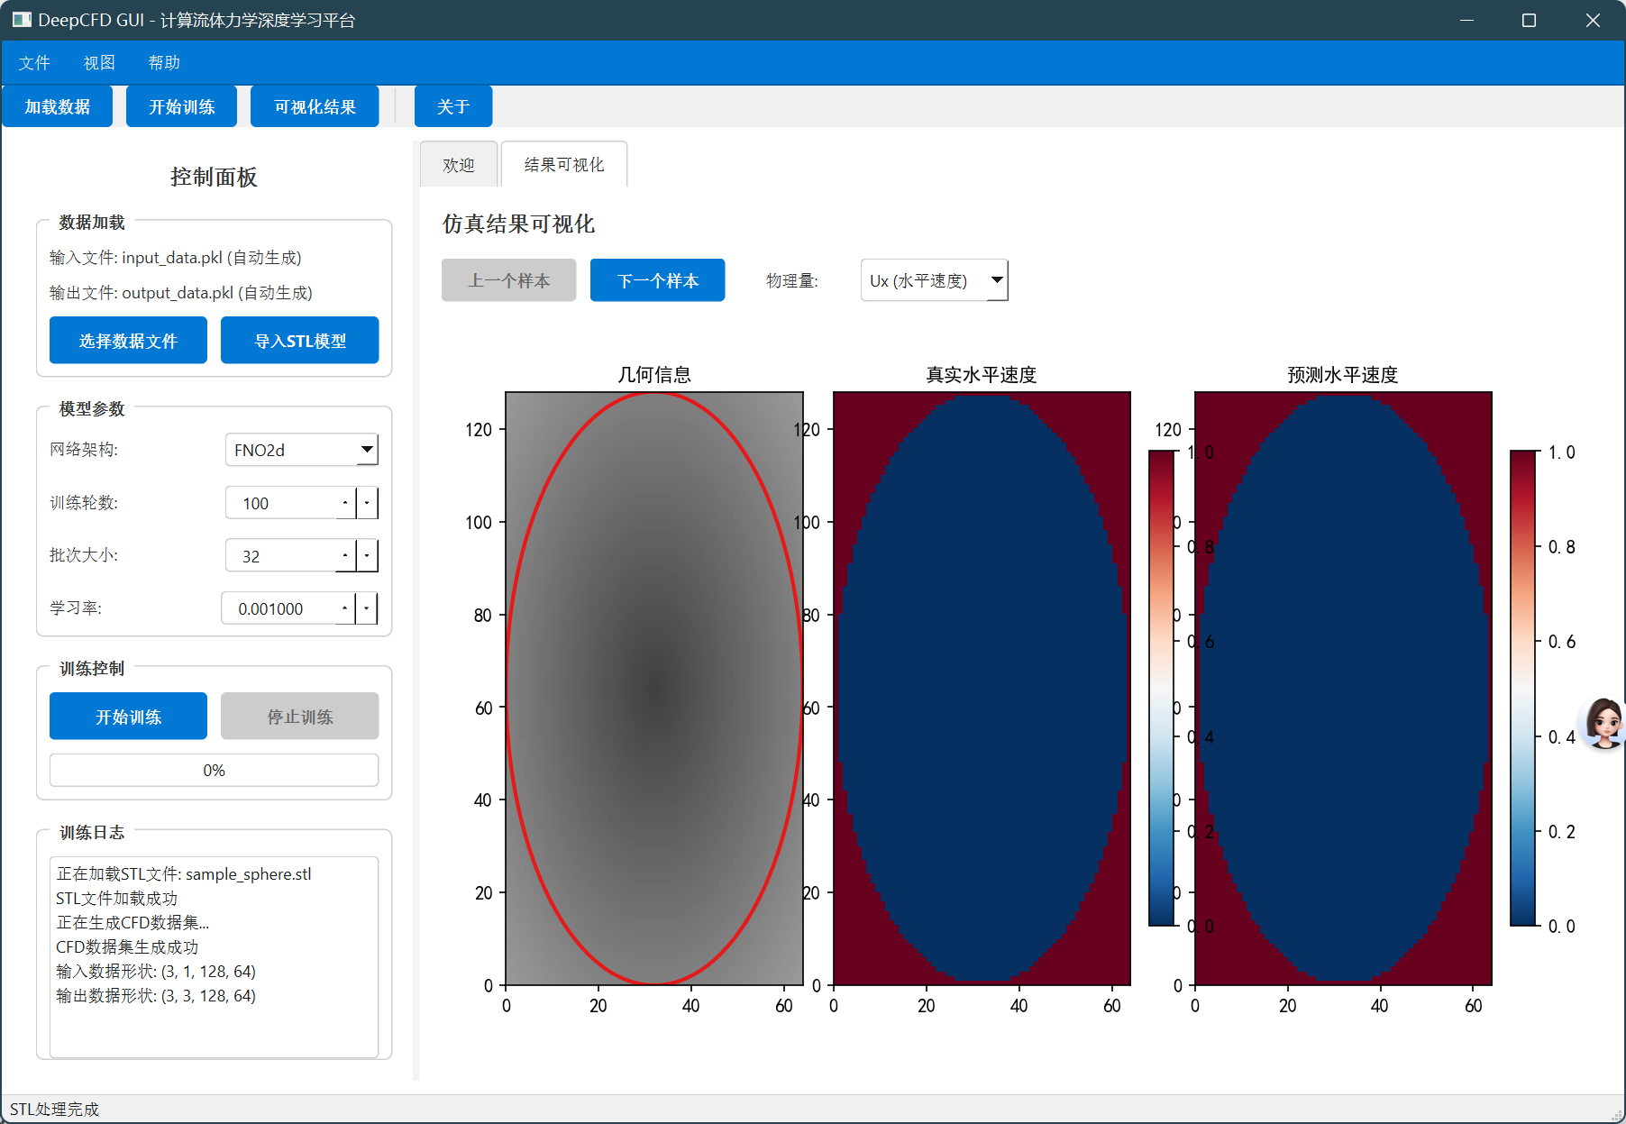
Task: Click 导入STL模型 to import an STL model
Action: (298, 340)
